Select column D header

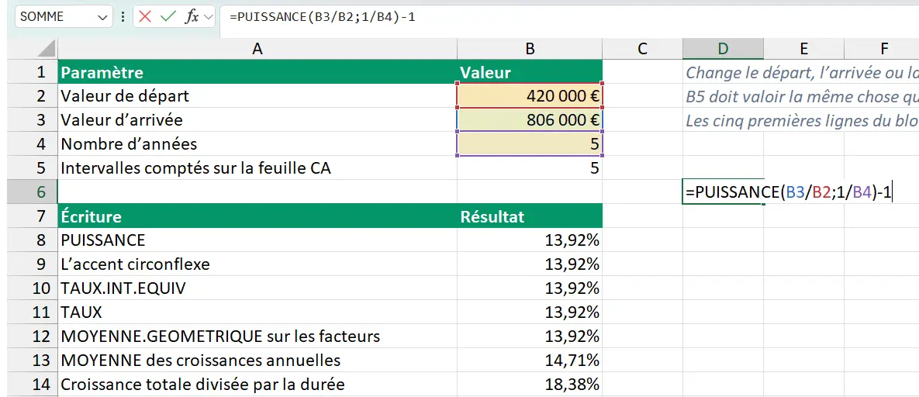point(724,49)
